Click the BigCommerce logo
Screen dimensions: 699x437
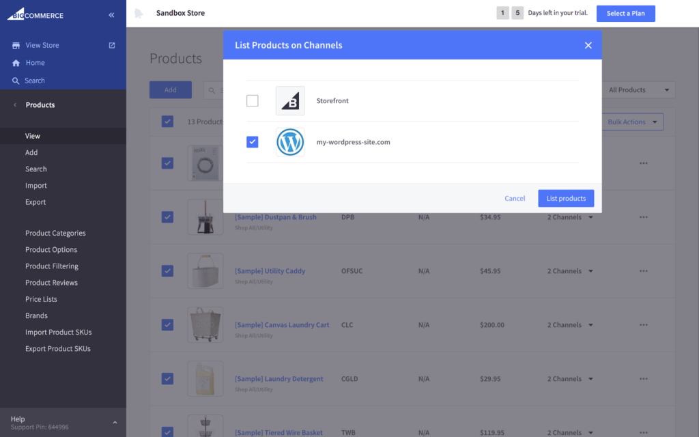[x=35, y=13]
